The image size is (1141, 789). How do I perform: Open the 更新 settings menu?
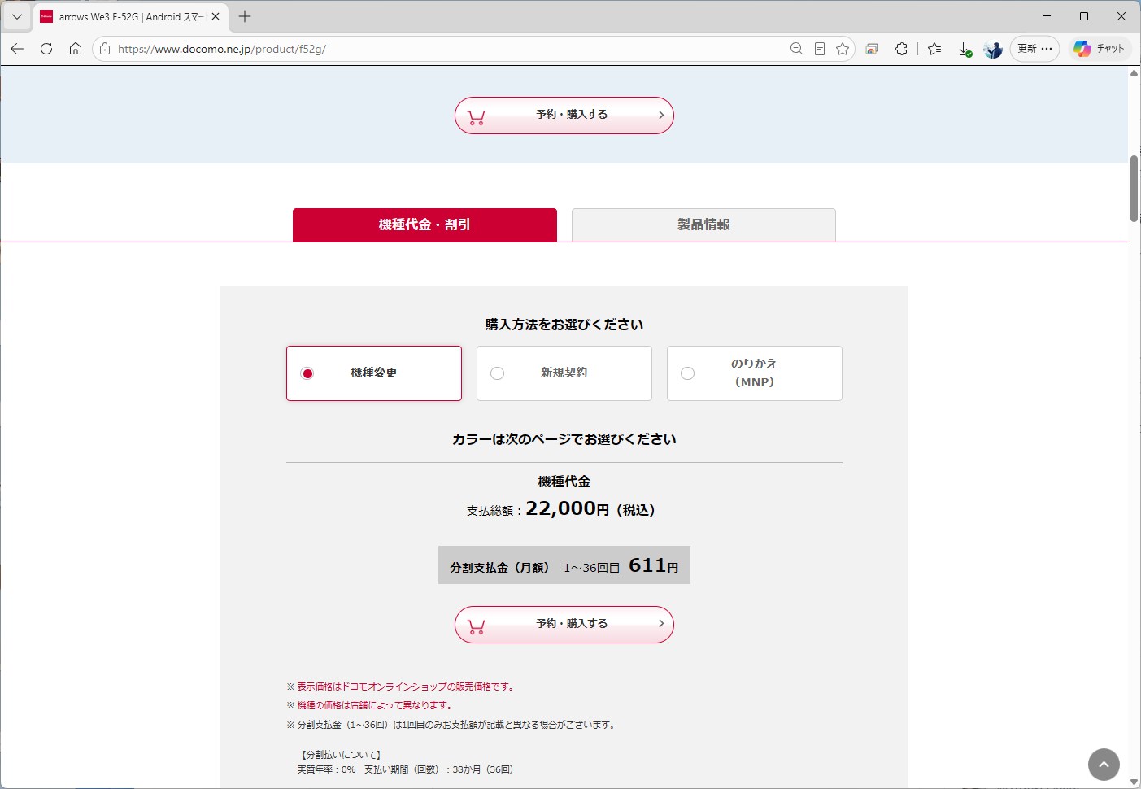click(x=1034, y=49)
